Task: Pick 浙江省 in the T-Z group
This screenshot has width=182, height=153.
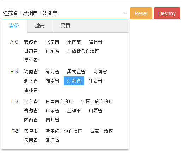Action: pyautogui.click(x=52, y=140)
